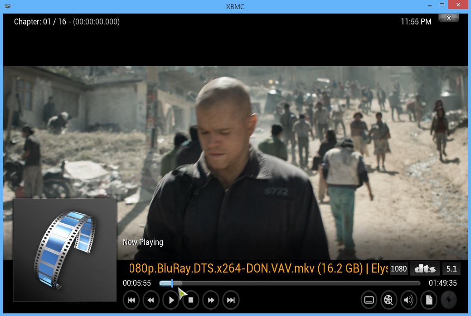Open video settings film reel icon
Image resolution: width=471 pixels, height=316 pixels.
point(388,300)
